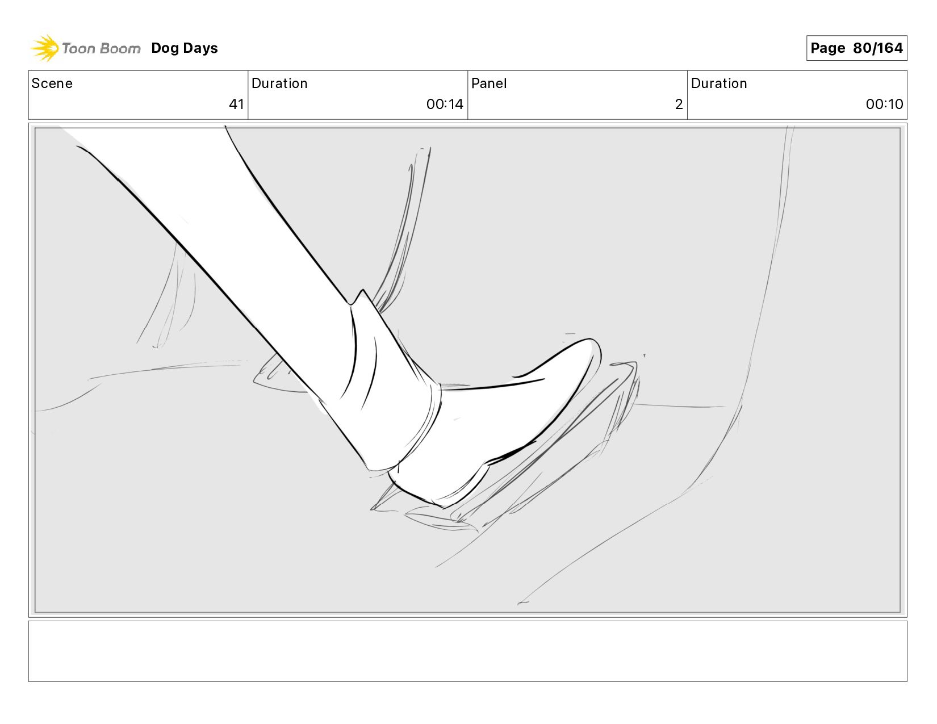Click the Toon Boom logo
Screen dimensions: 937x724
point(85,48)
